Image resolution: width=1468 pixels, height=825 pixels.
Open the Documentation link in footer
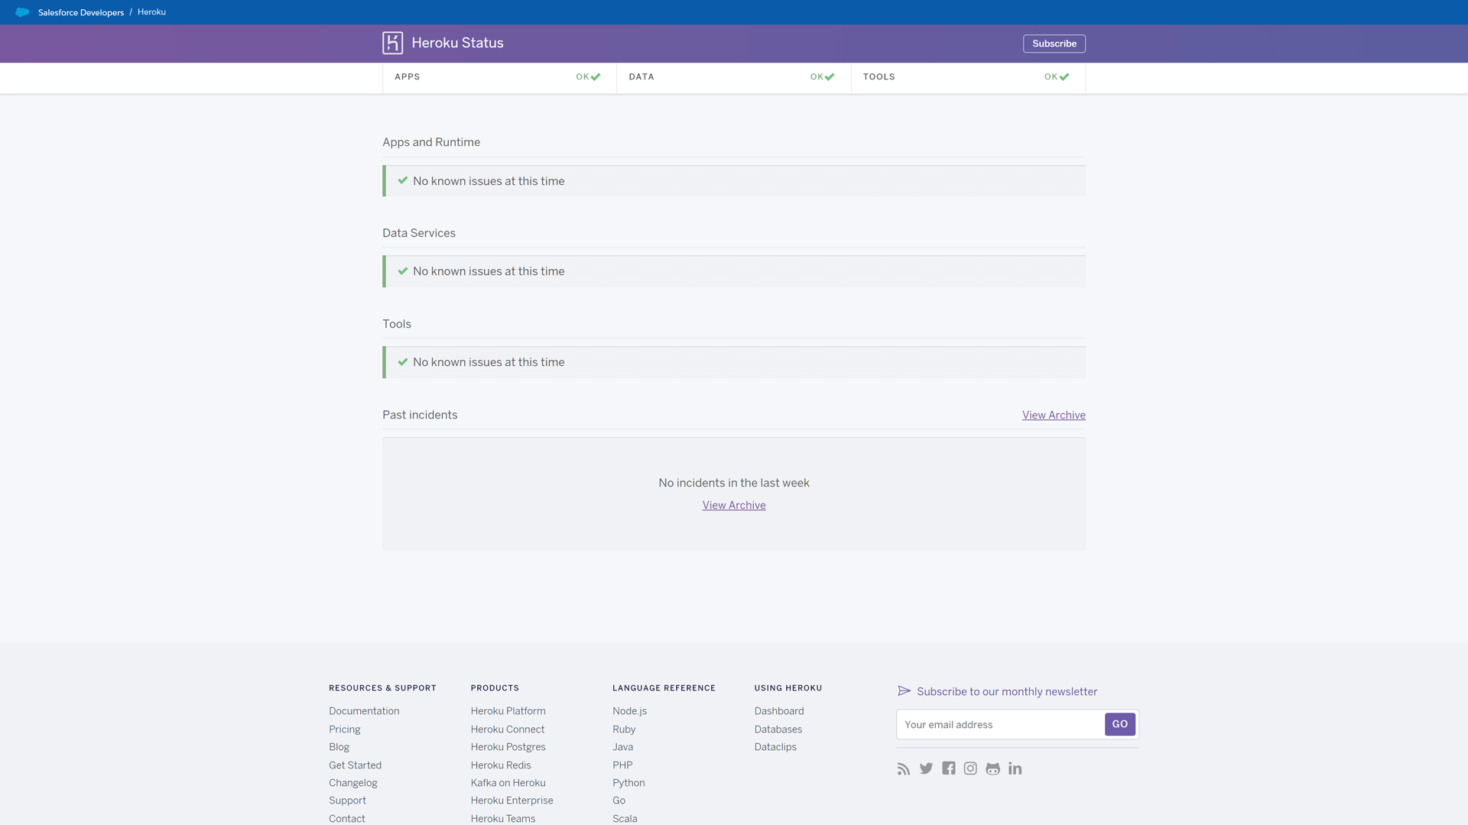pyautogui.click(x=364, y=710)
